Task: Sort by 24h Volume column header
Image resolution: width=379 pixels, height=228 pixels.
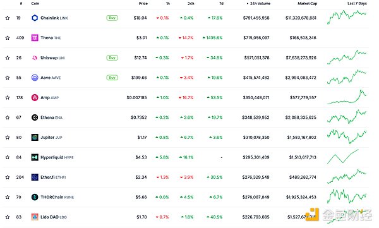Action: click(258, 4)
